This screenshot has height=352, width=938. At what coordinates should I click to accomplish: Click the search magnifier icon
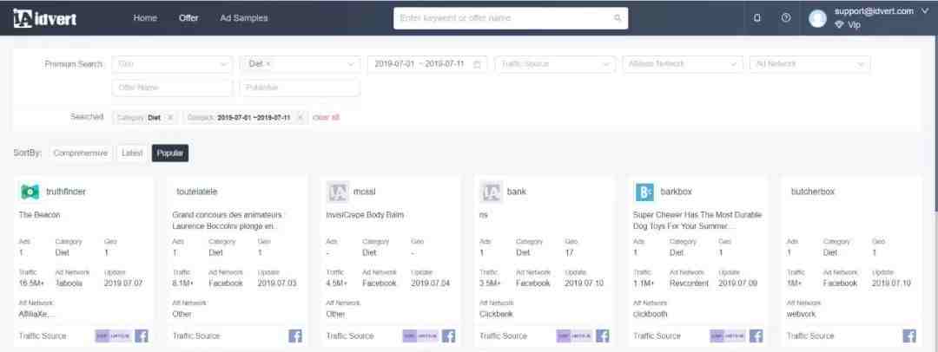(x=618, y=18)
